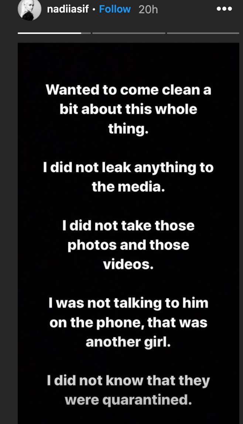Jump to the first story progress segment
Image resolution: width=243 pixels, height=424 pixels.
click(x=54, y=33)
